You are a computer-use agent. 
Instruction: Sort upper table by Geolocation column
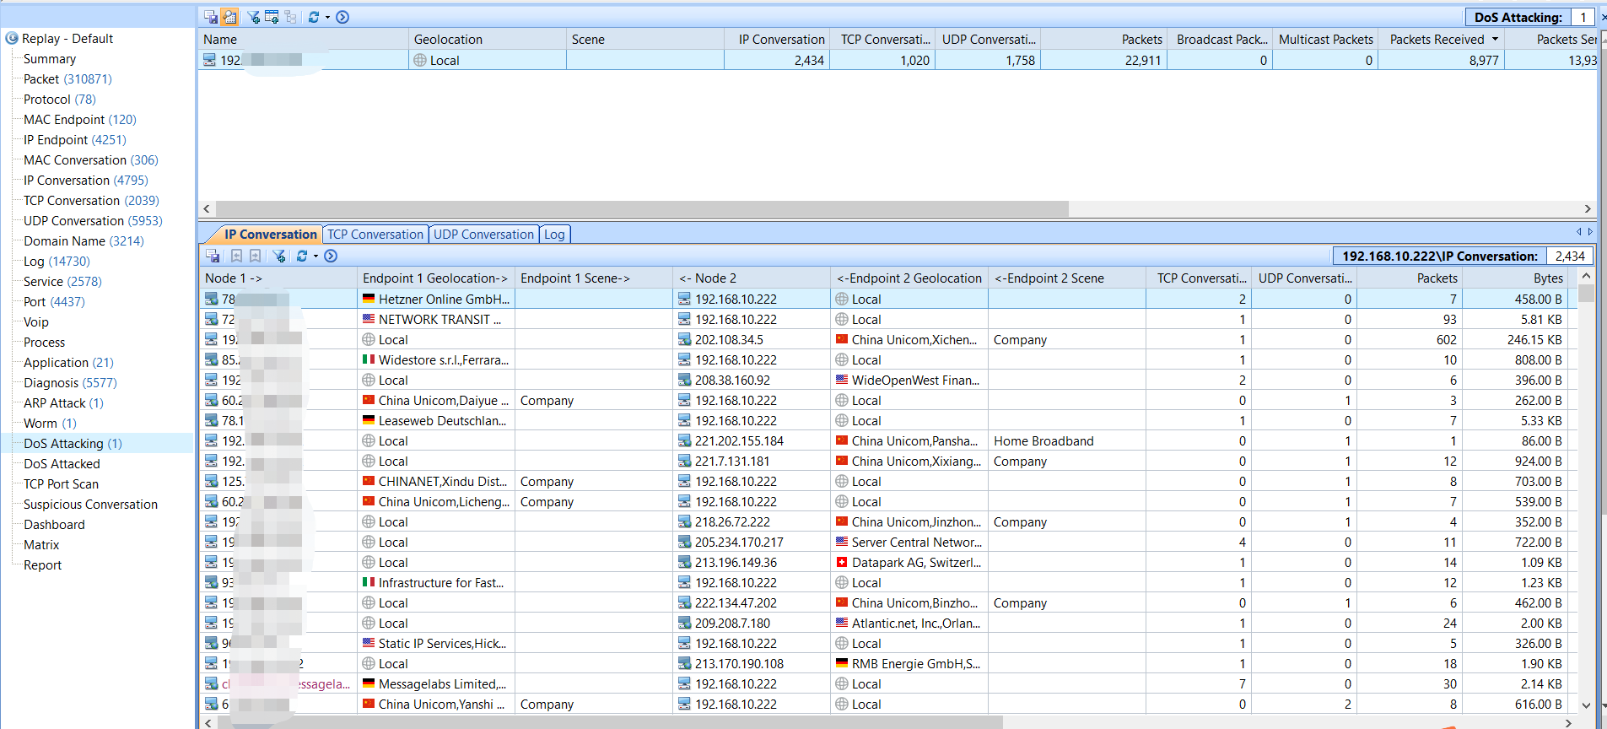coord(487,39)
